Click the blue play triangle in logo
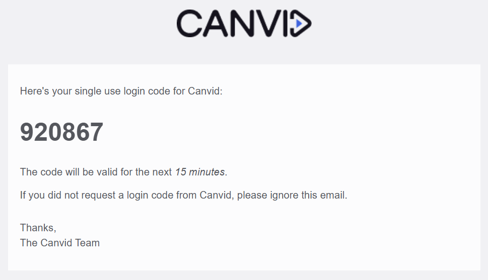Viewport: 488px width, 280px height. [299, 24]
